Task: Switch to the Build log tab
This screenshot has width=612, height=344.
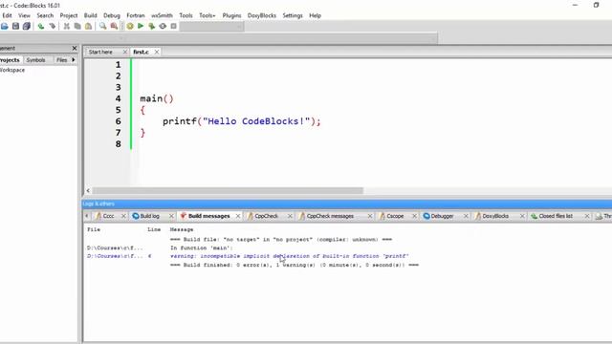Action: [x=149, y=216]
